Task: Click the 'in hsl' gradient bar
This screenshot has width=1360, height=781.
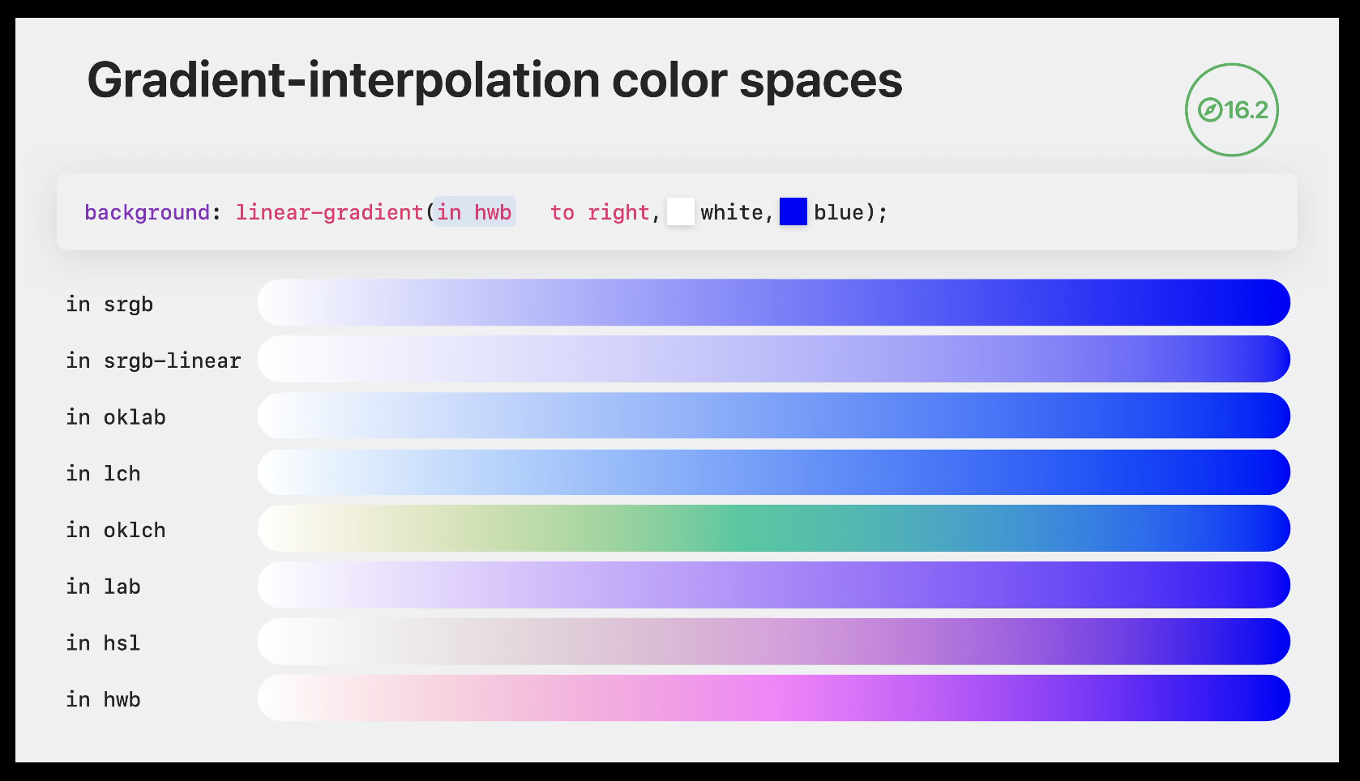Action: click(774, 642)
